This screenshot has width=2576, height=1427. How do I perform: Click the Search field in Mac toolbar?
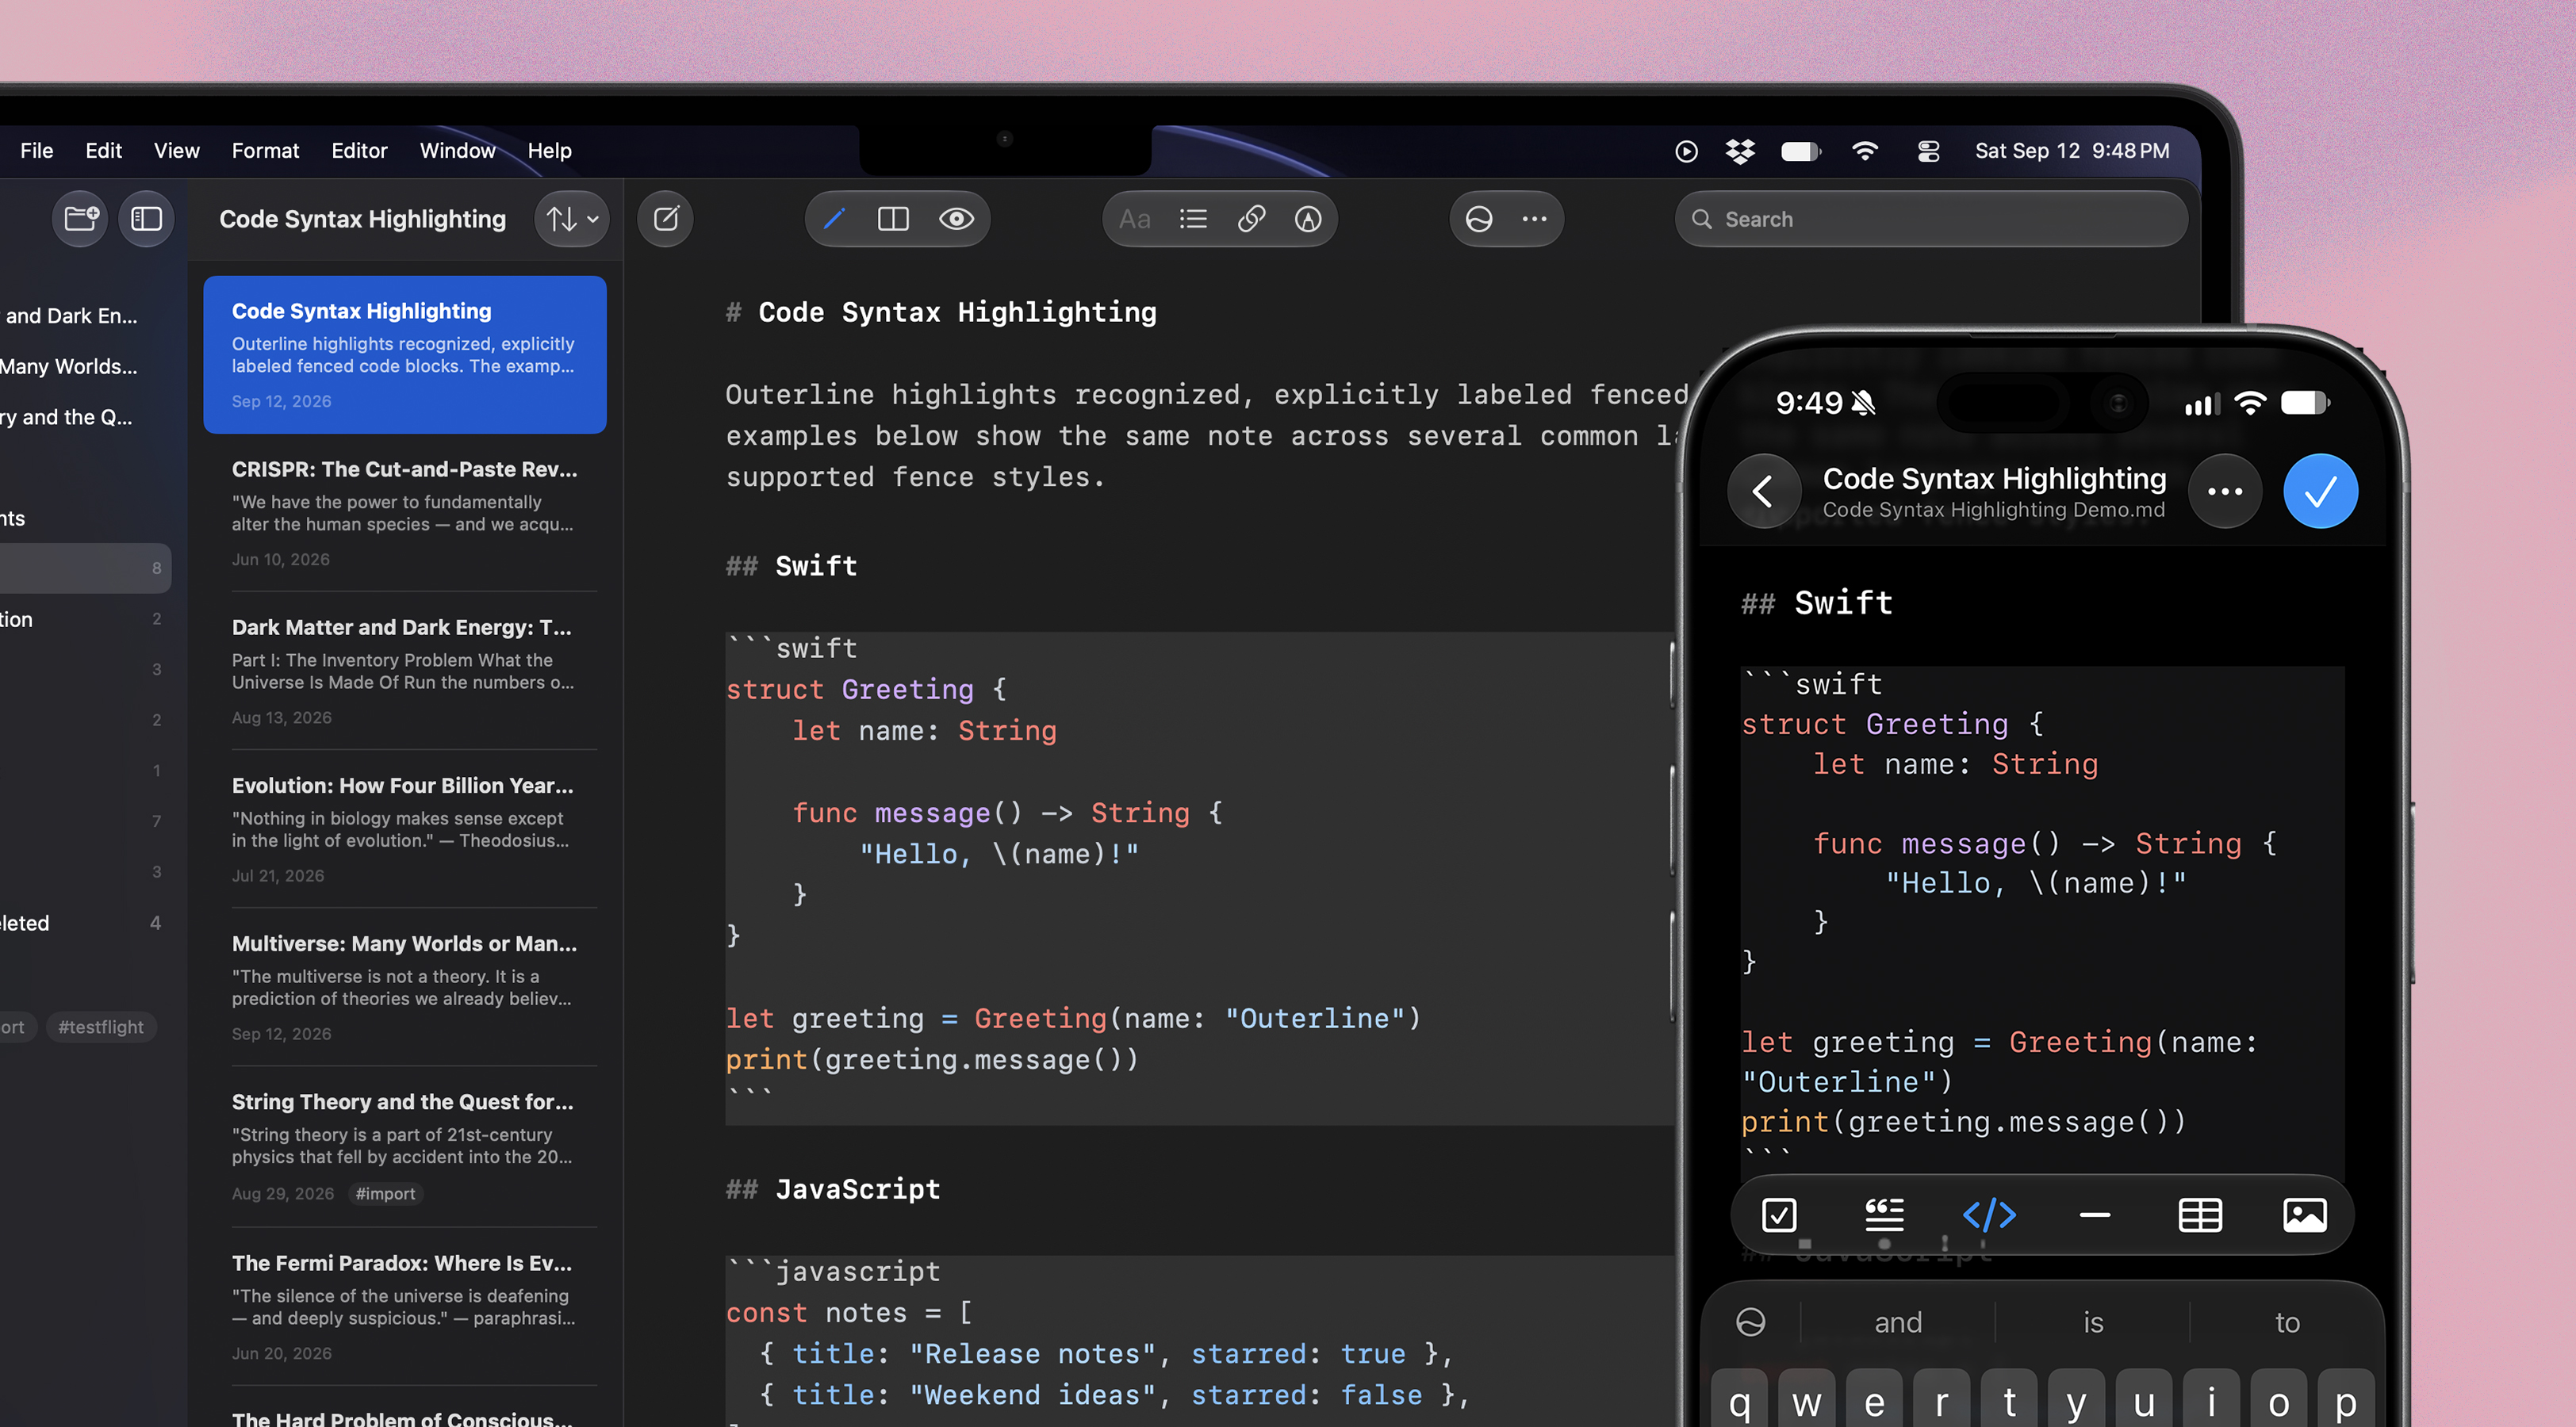(x=1931, y=219)
